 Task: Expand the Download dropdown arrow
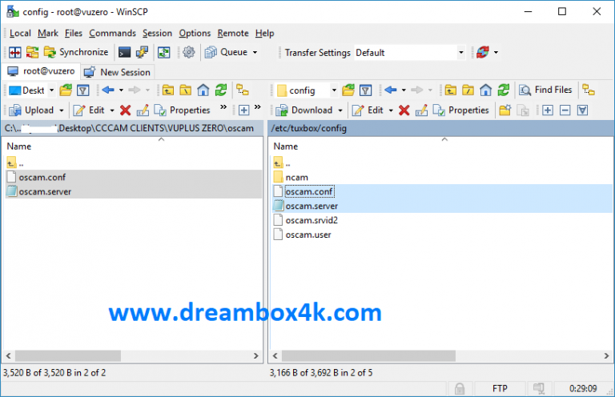tap(340, 110)
